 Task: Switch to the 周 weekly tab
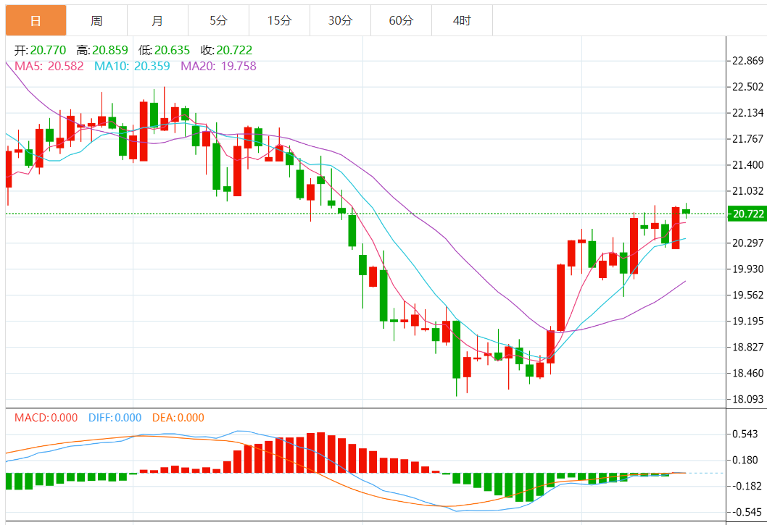coord(96,20)
